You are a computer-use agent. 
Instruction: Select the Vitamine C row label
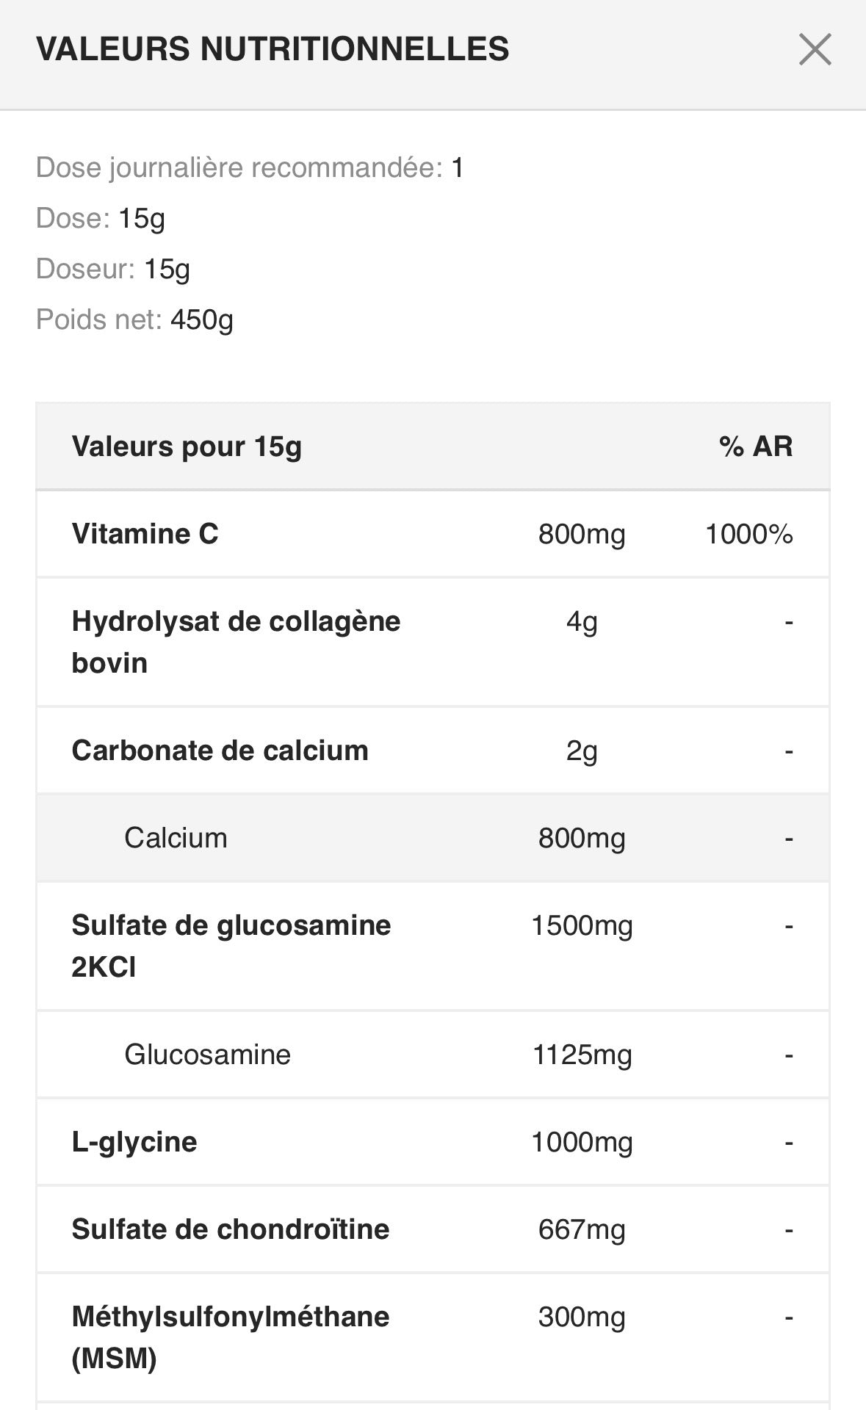click(145, 534)
